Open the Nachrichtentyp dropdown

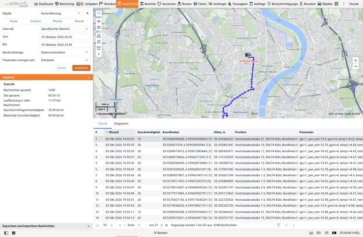pyautogui.click(x=65, y=52)
